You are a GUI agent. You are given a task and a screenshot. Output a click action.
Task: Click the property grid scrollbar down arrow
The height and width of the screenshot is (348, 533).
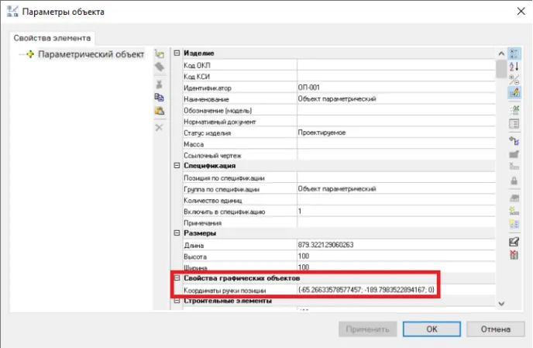coord(500,304)
